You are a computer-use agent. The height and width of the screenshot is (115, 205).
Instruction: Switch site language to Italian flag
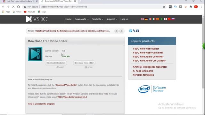click(154, 19)
